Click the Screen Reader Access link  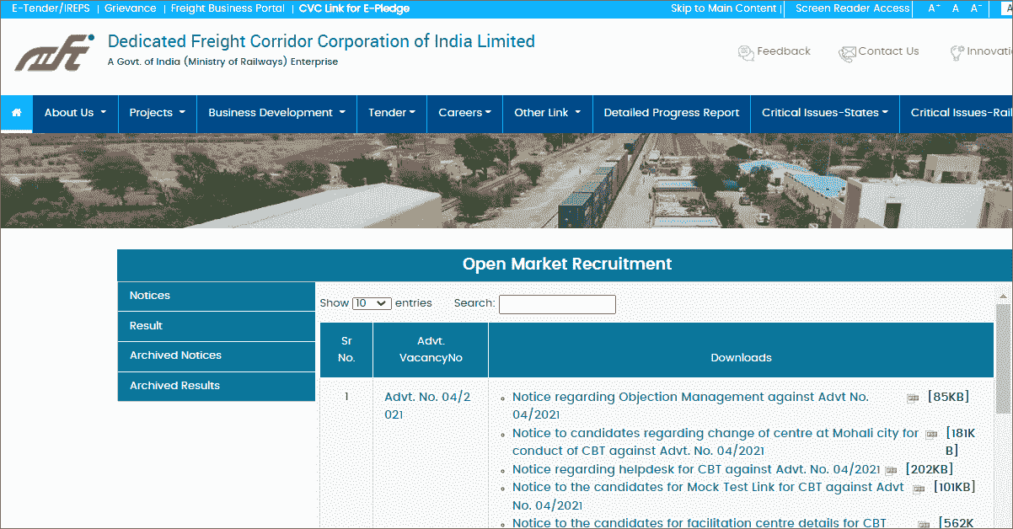850,8
